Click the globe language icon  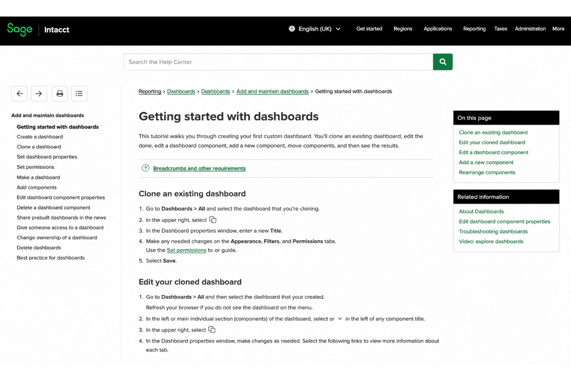292,29
